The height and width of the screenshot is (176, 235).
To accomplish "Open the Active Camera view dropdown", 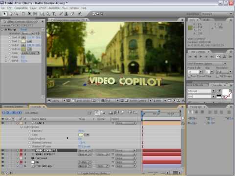I will click(x=140, y=101).
